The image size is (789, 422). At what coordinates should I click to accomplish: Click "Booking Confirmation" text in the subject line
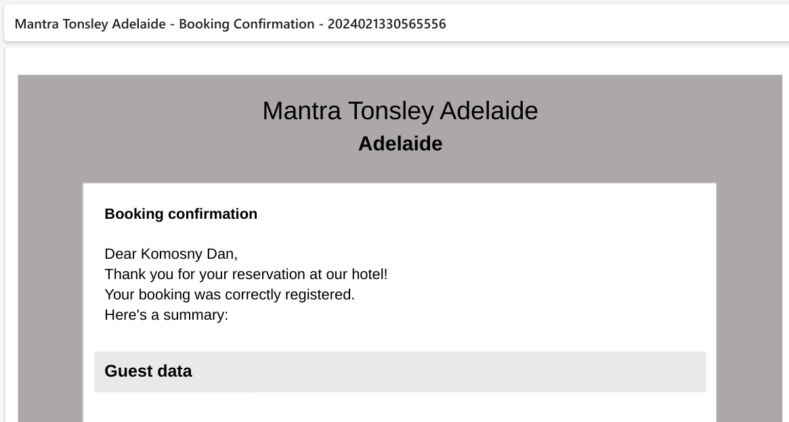coord(247,24)
